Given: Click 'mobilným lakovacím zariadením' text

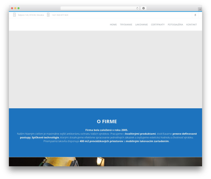Looking at the screenshot, I should 147,141.
